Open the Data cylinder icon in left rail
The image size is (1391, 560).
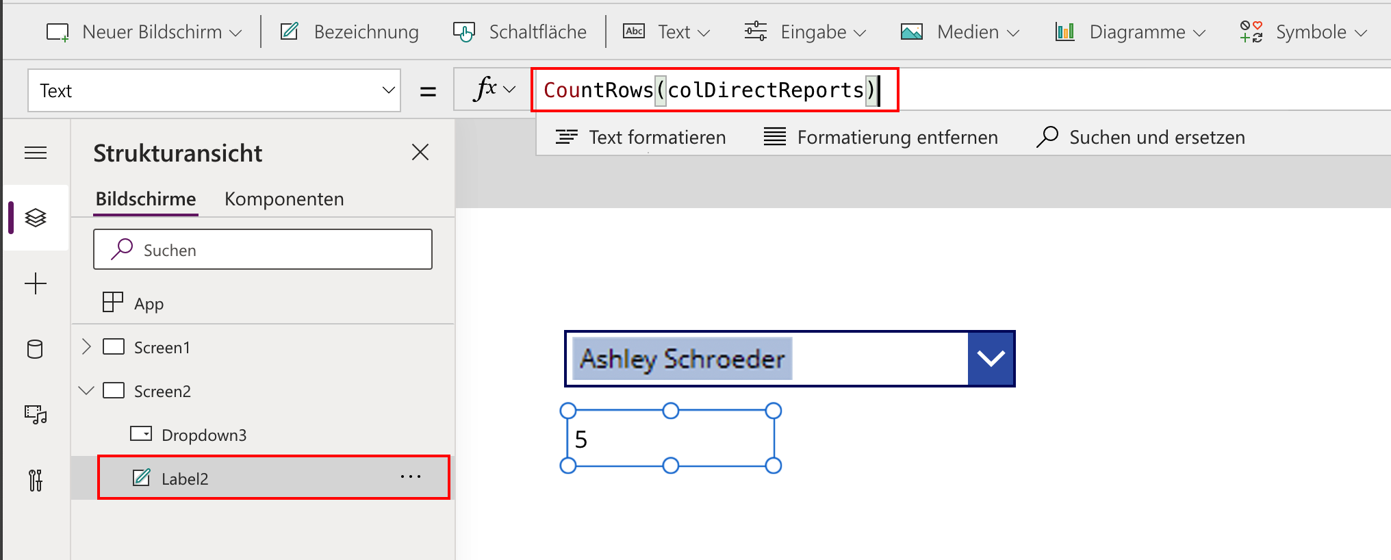35,349
